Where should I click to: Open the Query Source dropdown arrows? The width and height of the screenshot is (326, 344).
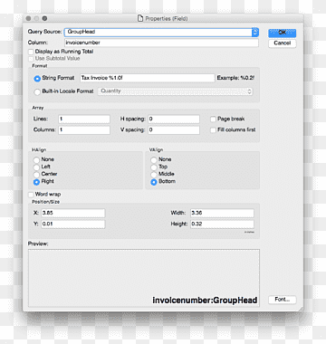tap(255, 33)
